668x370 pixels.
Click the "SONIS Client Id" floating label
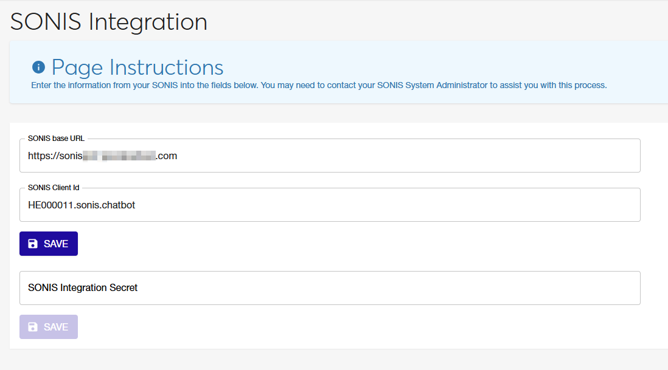click(x=54, y=188)
